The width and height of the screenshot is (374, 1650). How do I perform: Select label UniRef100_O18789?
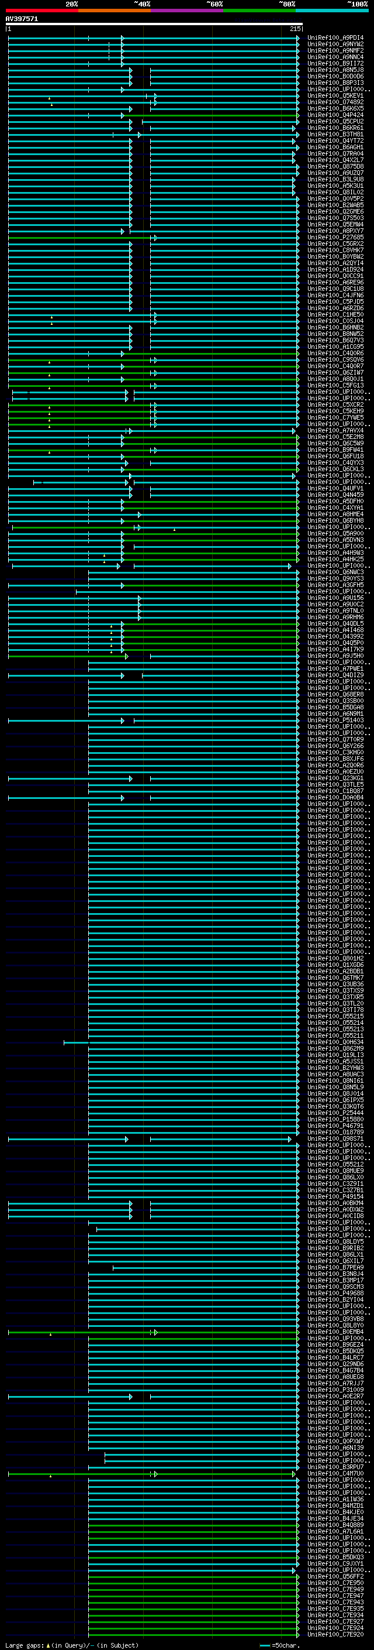pos(335,1133)
